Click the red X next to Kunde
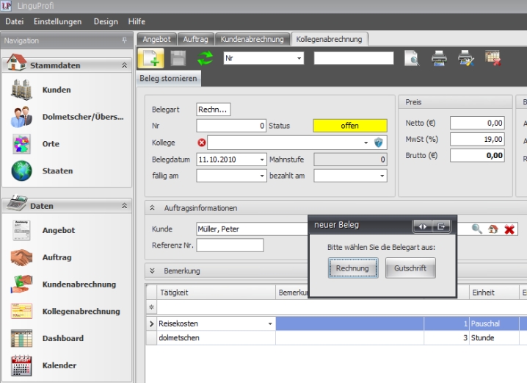This screenshot has height=383, width=527. 509,229
